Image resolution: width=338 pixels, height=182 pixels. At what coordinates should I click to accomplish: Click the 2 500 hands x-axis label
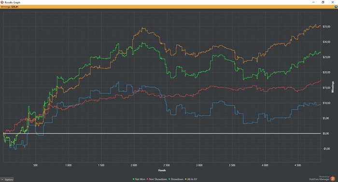[167, 166]
